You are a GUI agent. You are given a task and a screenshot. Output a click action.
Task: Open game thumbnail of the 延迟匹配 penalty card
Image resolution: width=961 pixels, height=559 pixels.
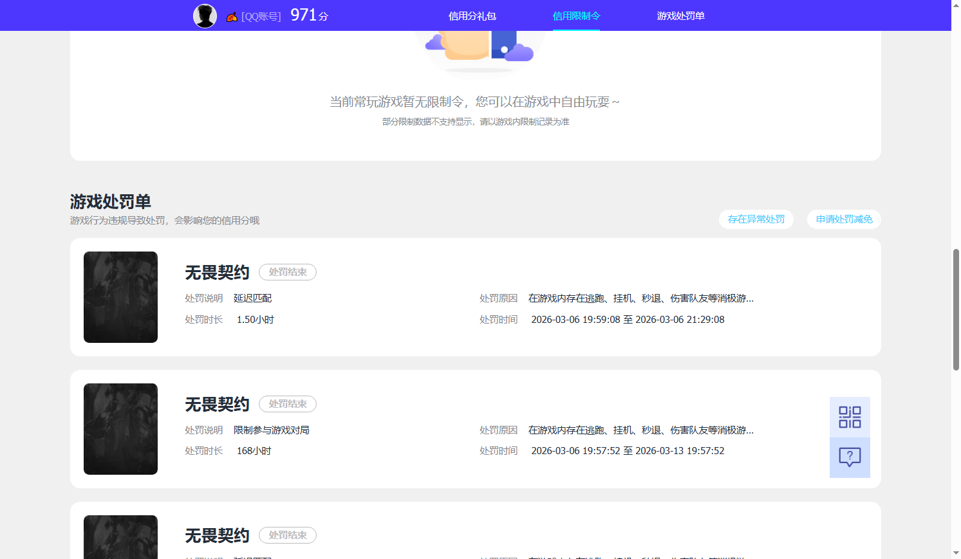coord(120,297)
